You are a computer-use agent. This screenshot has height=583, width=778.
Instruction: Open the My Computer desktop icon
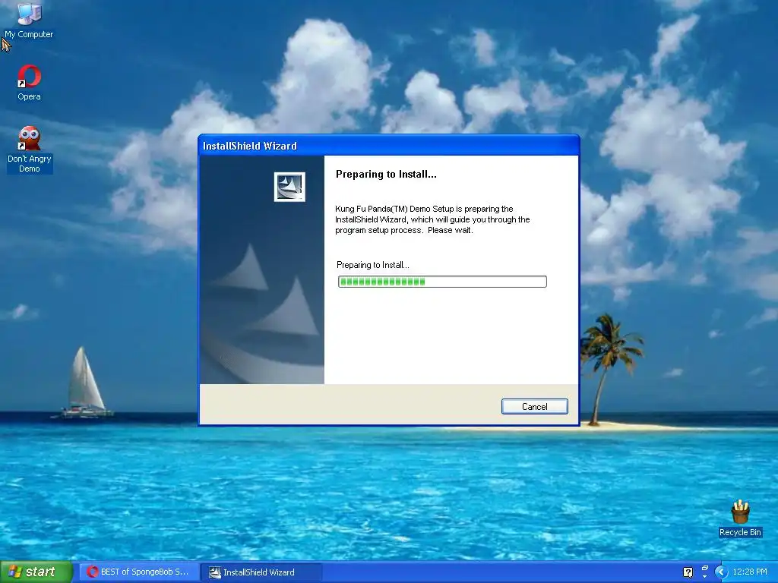pyautogui.click(x=29, y=20)
